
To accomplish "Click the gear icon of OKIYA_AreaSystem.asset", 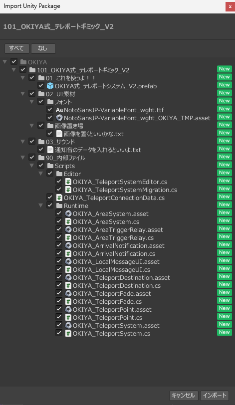I will click(68, 213).
